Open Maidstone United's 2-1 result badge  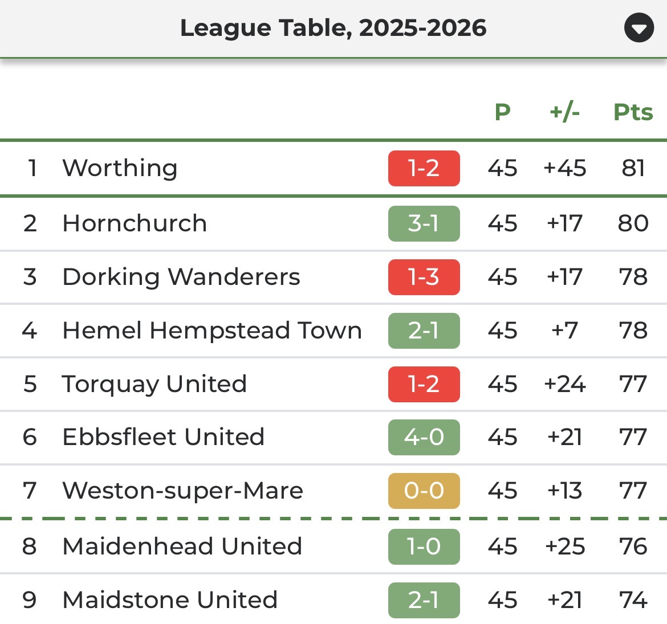[424, 600]
